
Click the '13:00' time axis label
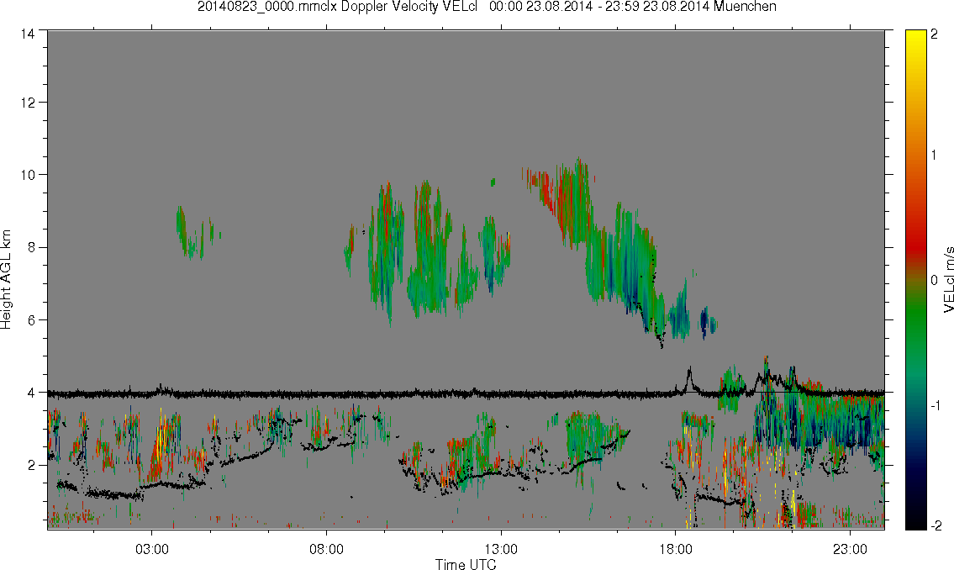501,550
